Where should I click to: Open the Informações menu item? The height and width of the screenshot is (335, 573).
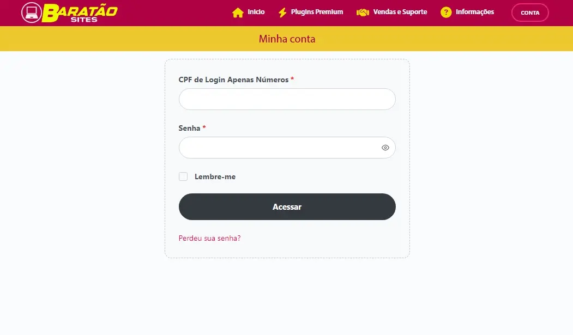tap(474, 12)
